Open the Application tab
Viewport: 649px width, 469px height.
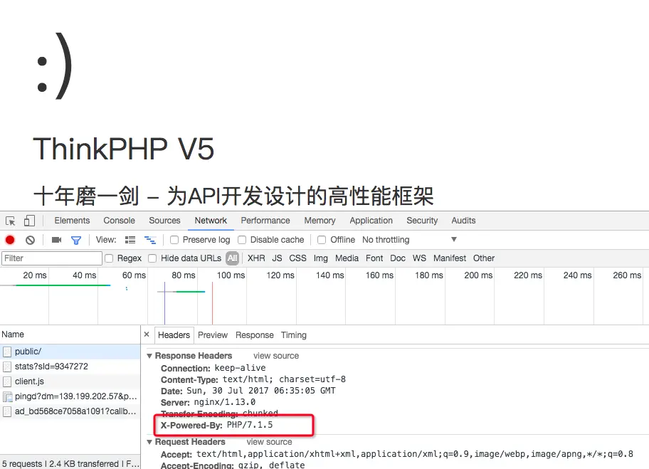(371, 221)
